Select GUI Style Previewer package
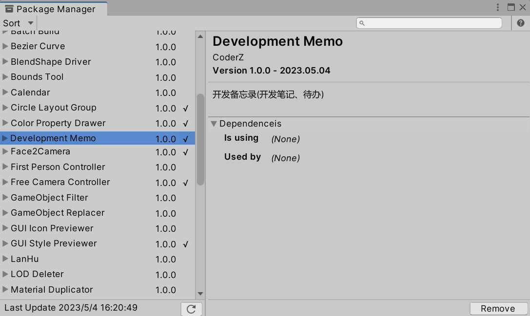The width and height of the screenshot is (530, 316). coord(98,244)
